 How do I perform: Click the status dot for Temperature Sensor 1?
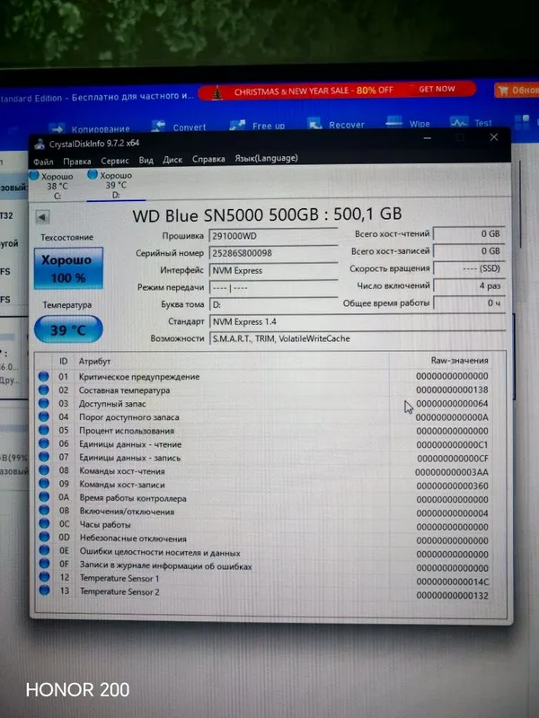tap(44, 577)
